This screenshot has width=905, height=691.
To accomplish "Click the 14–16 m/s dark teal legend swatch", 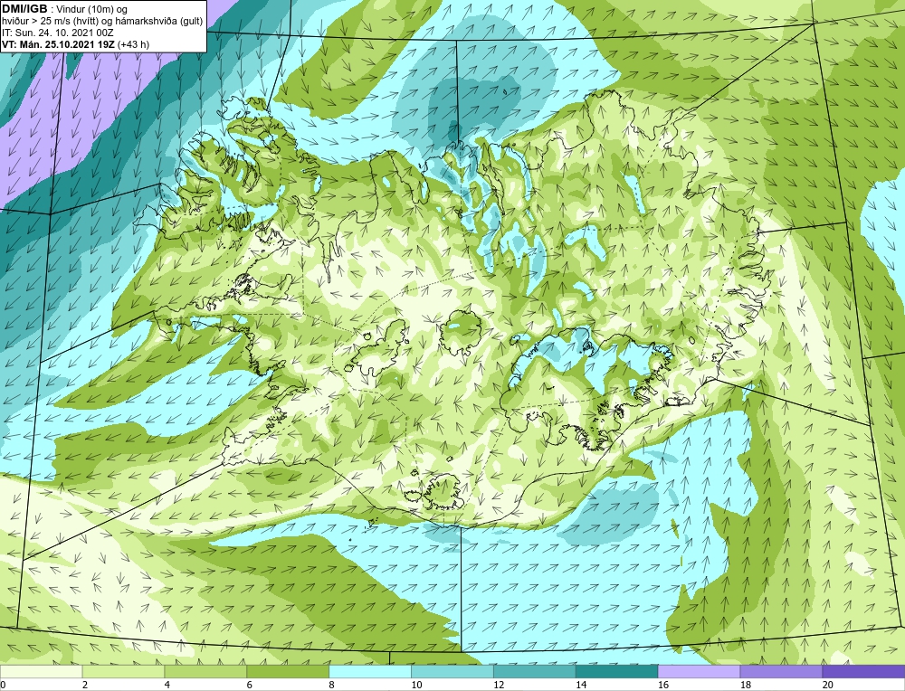I will (x=616, y=671).
